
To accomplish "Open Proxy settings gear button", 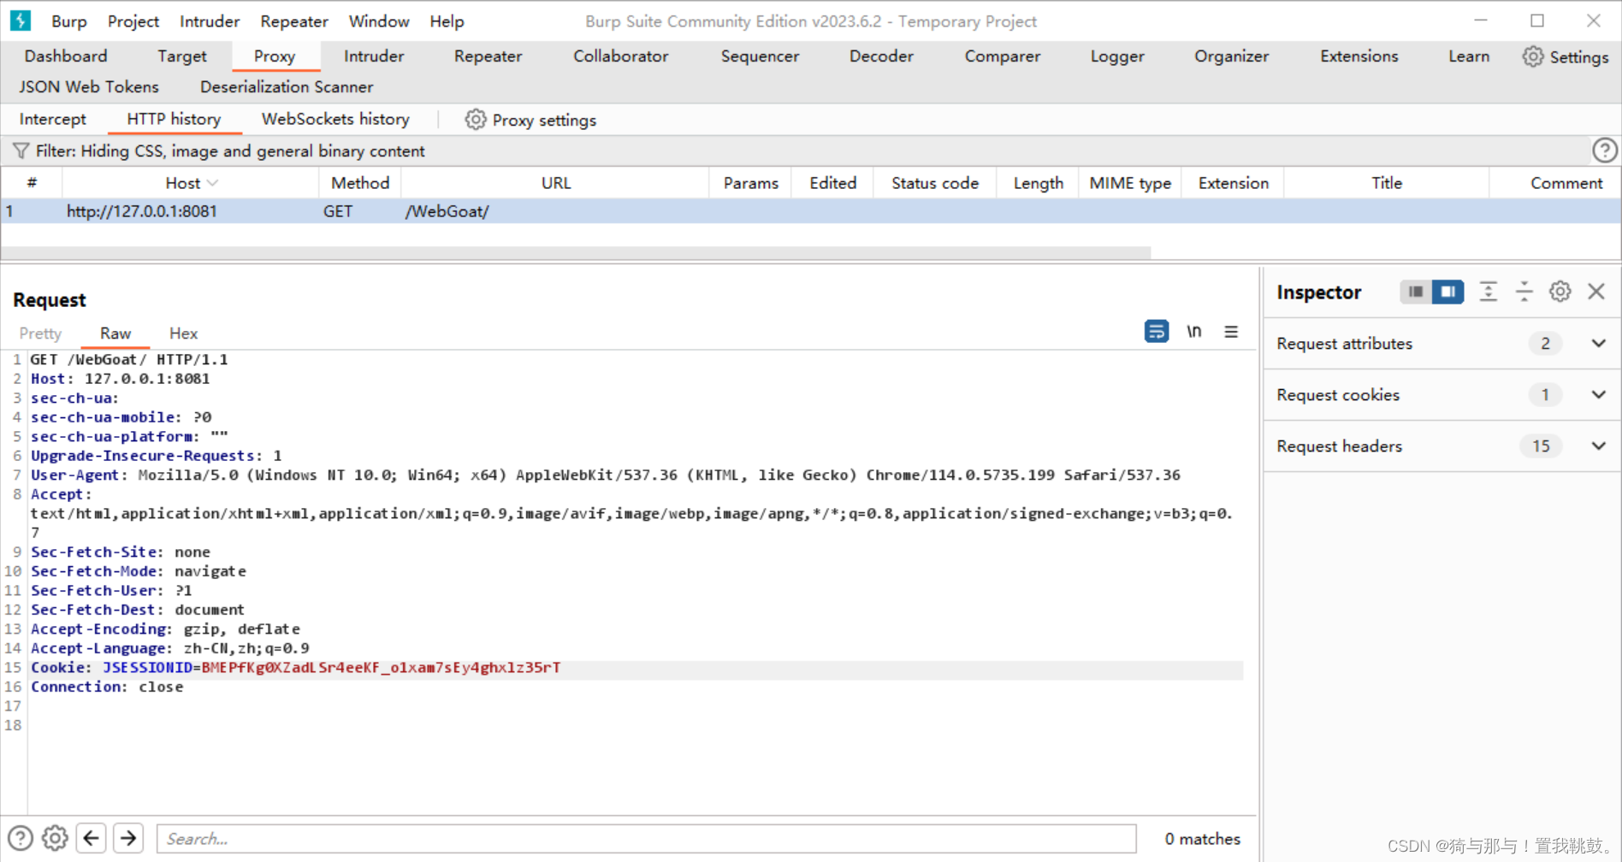I will tap(530, 120).
